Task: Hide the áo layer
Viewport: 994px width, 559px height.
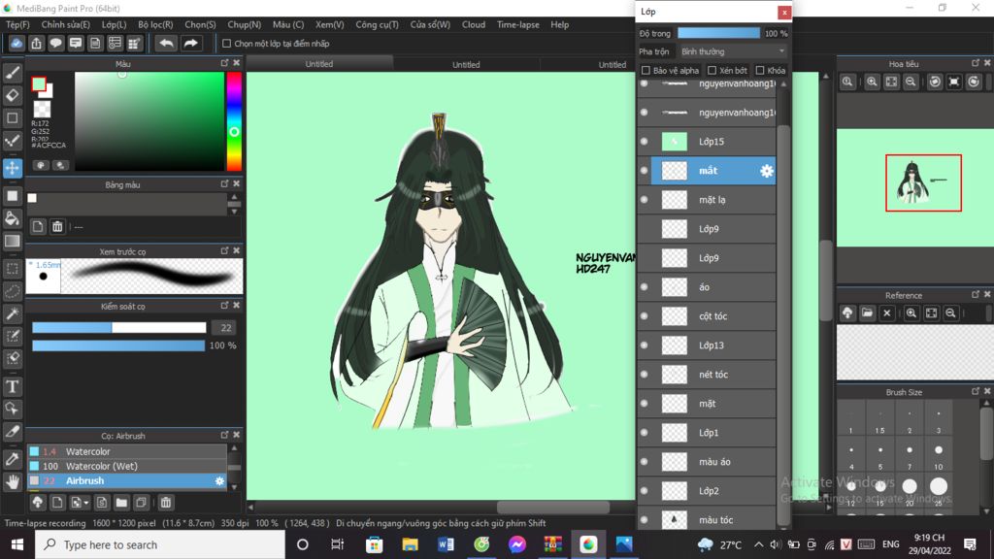Action: 645,287
